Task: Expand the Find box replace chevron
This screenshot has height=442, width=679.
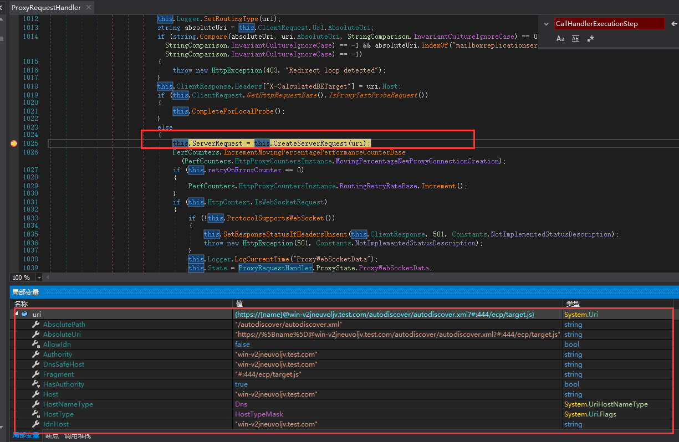Action: [546, 24]
